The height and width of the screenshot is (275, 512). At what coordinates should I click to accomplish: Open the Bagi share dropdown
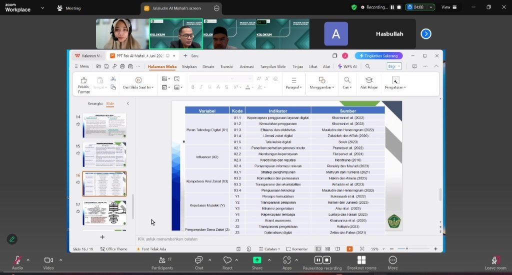pyautogui.click(x=394, y=66)
